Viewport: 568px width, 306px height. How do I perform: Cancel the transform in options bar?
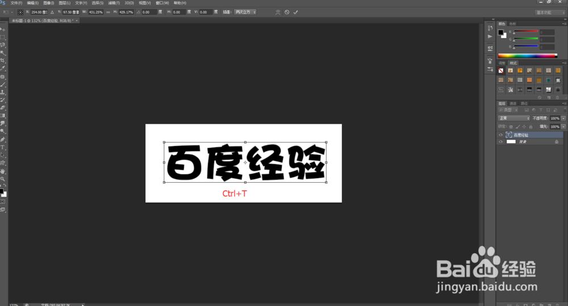coord(287,12)
